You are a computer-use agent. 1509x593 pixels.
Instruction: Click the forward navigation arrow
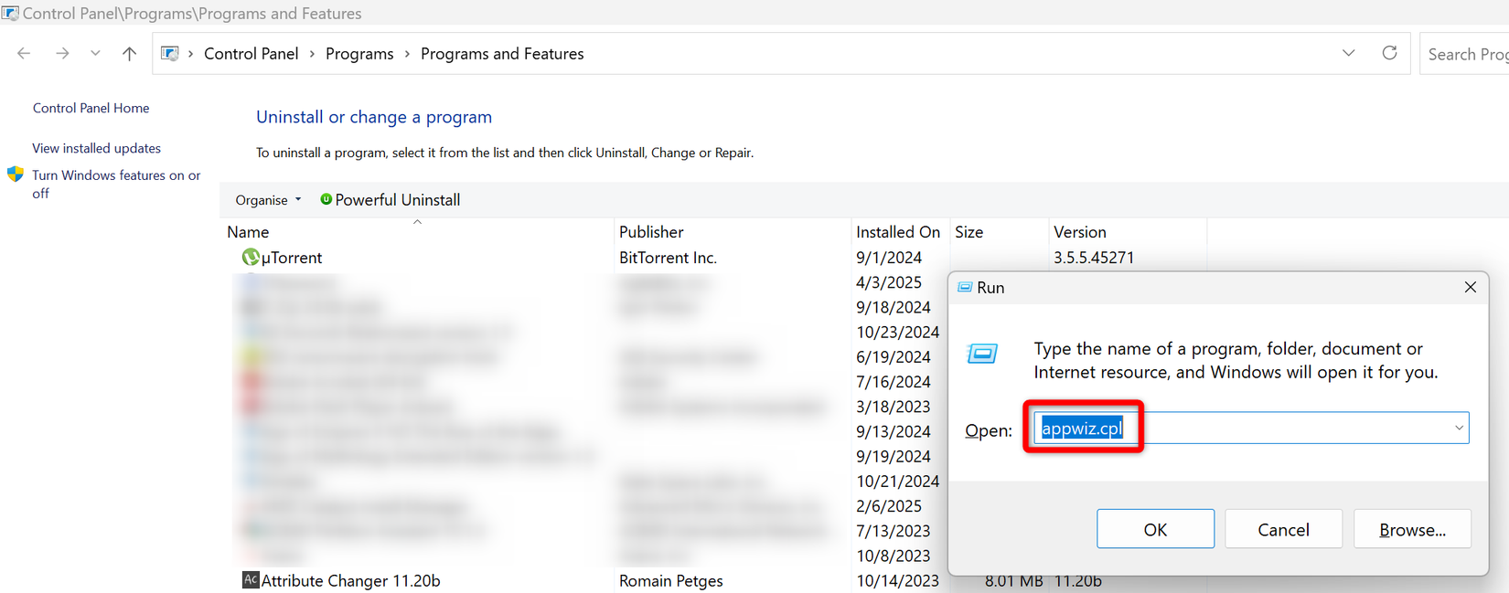[x=62, y=54]
